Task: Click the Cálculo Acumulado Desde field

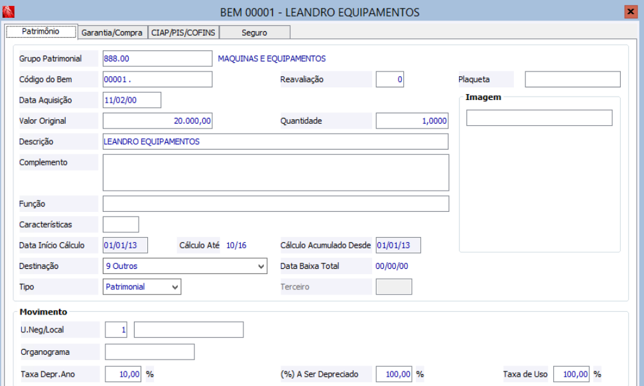Action: (x=399, y=245)
